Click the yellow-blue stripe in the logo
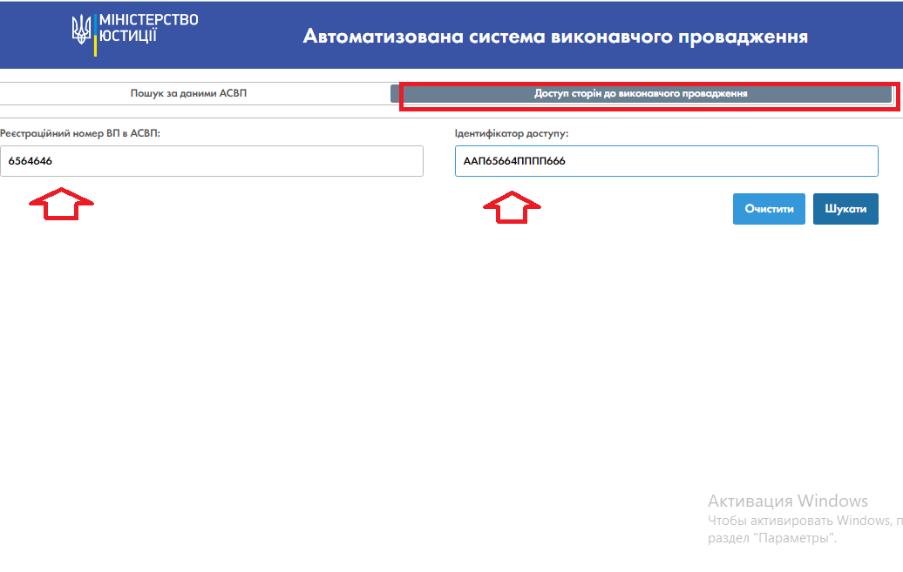 [95, 35]
